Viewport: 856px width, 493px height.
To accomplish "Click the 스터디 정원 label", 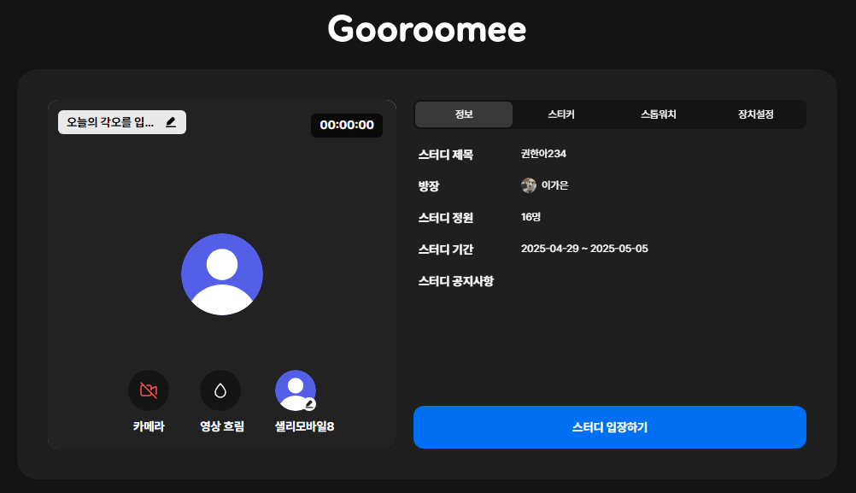I will [x=445, y=218].
